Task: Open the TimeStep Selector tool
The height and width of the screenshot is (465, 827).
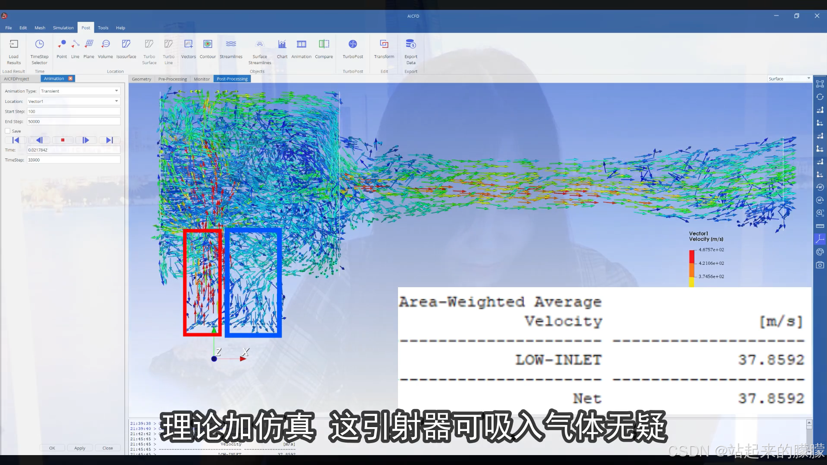Action: click(39, 44)
